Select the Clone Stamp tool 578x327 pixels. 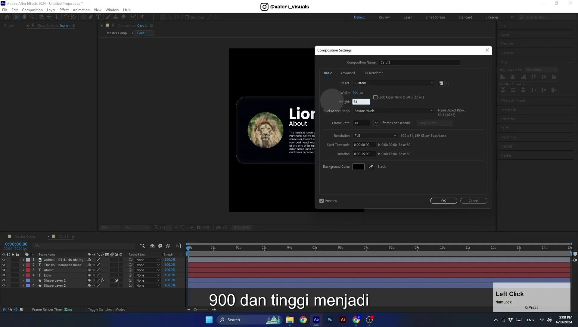pyautogui.click(x=115, y=17)
